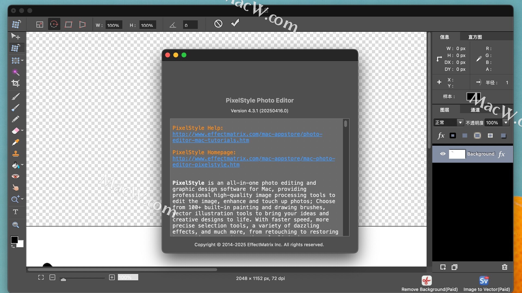Select the Smudge finger tool
This screenshot has height=293, width=522.
pos(15,188)
